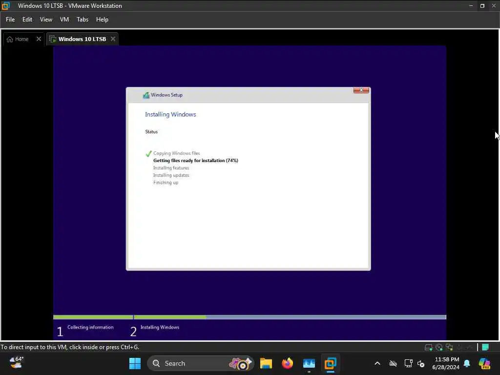Open the Windows Start menu
Image resolution: width=500 pixels, height=375 pixels.
pos(135,363)
